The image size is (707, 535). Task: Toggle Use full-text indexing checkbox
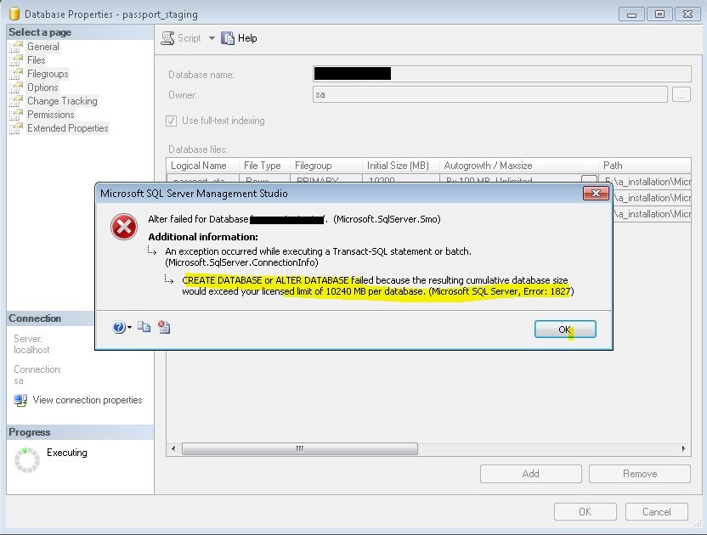tap(172, 121)
